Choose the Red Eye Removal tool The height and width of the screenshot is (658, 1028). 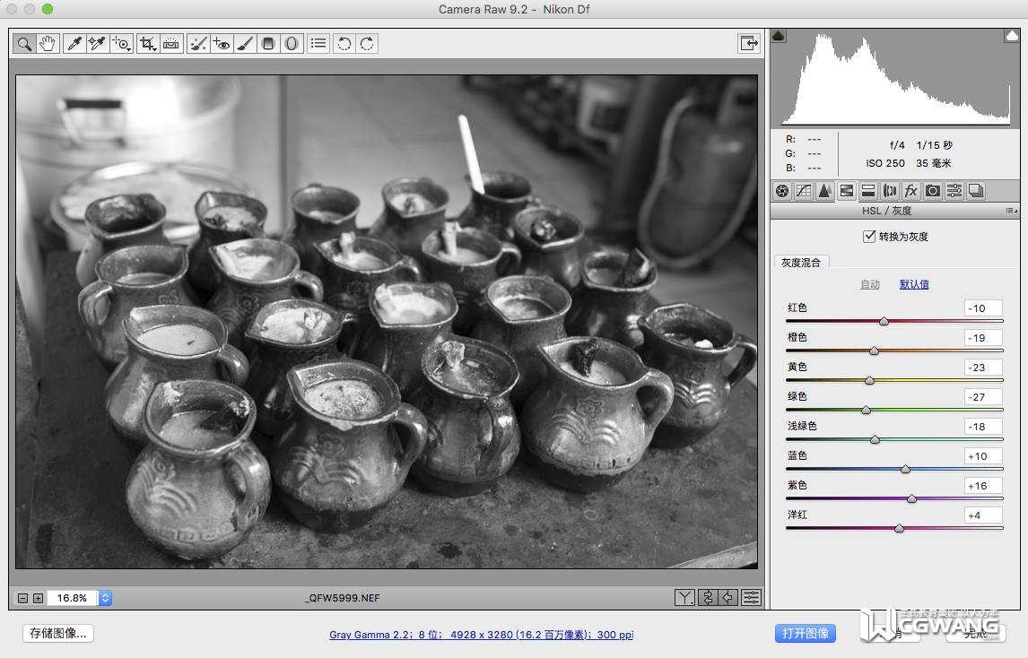coord(222,43)
